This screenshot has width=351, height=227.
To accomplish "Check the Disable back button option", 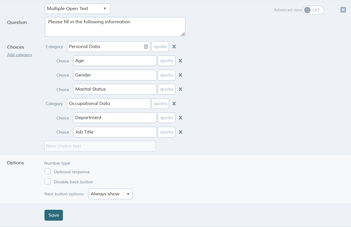I will point(48,182).
